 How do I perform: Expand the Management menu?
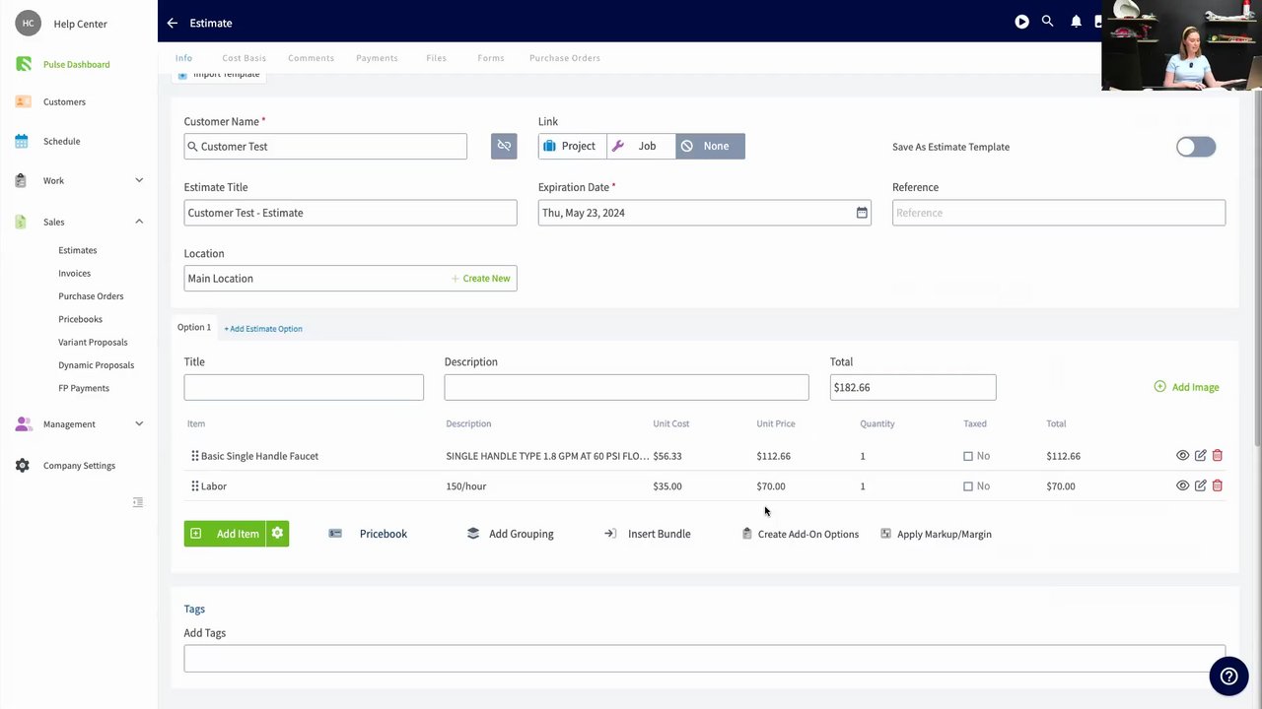click(79, 424)
